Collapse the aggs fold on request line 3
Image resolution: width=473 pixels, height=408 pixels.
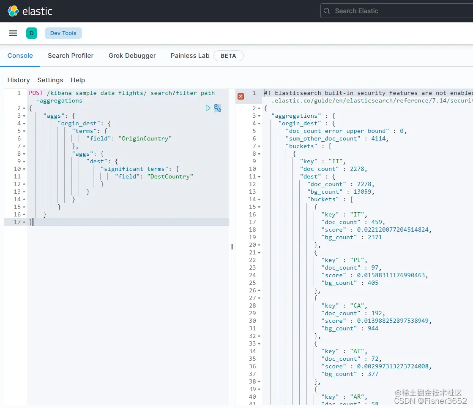coord(24,116)
